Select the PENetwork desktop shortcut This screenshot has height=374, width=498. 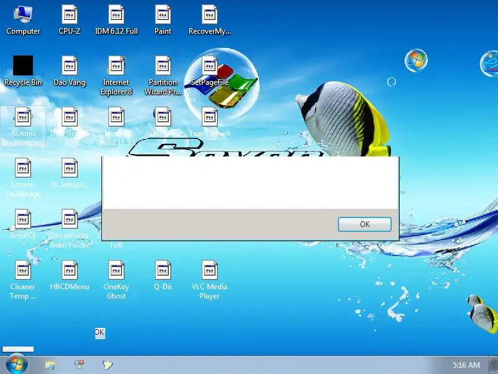(x=163, y=122)
